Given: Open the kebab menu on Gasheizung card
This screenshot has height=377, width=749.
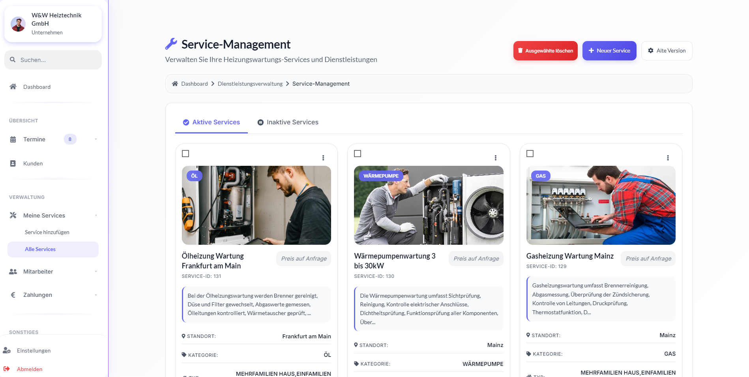Looking at the screenshot, I should 668,157.
